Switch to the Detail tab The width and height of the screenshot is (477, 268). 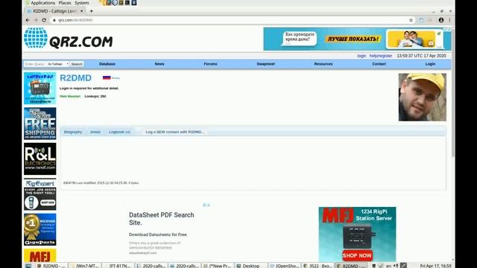click(x=95, y=132)
